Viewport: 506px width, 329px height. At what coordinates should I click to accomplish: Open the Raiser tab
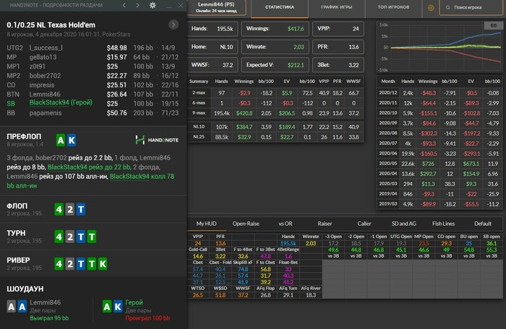coord(325,224)
